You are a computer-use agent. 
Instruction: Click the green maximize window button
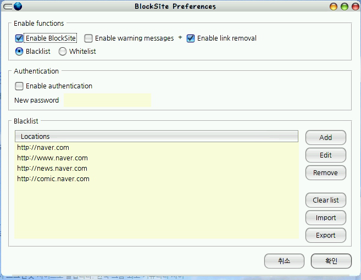pyautogui.click(x=345, y=7)
